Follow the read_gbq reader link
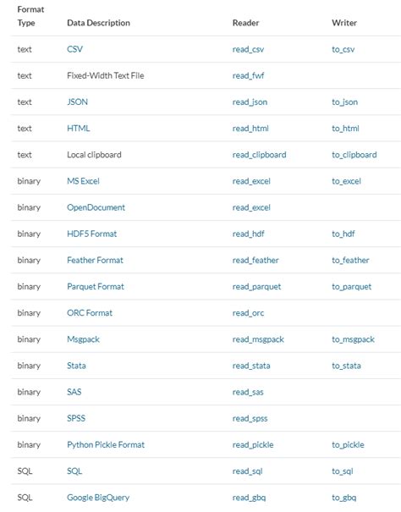 click(250, 498)
